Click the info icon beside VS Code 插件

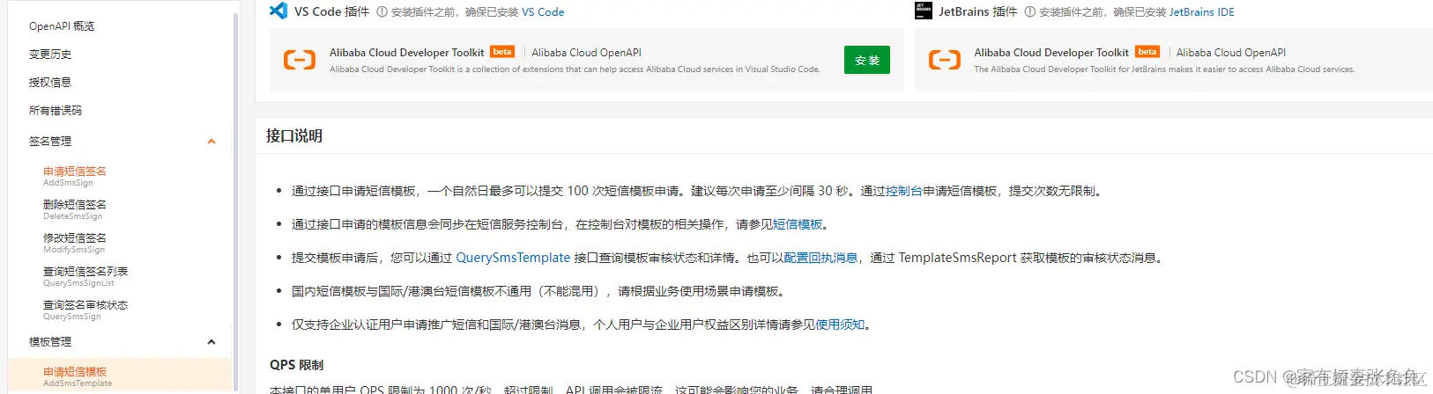click(382, 12)
